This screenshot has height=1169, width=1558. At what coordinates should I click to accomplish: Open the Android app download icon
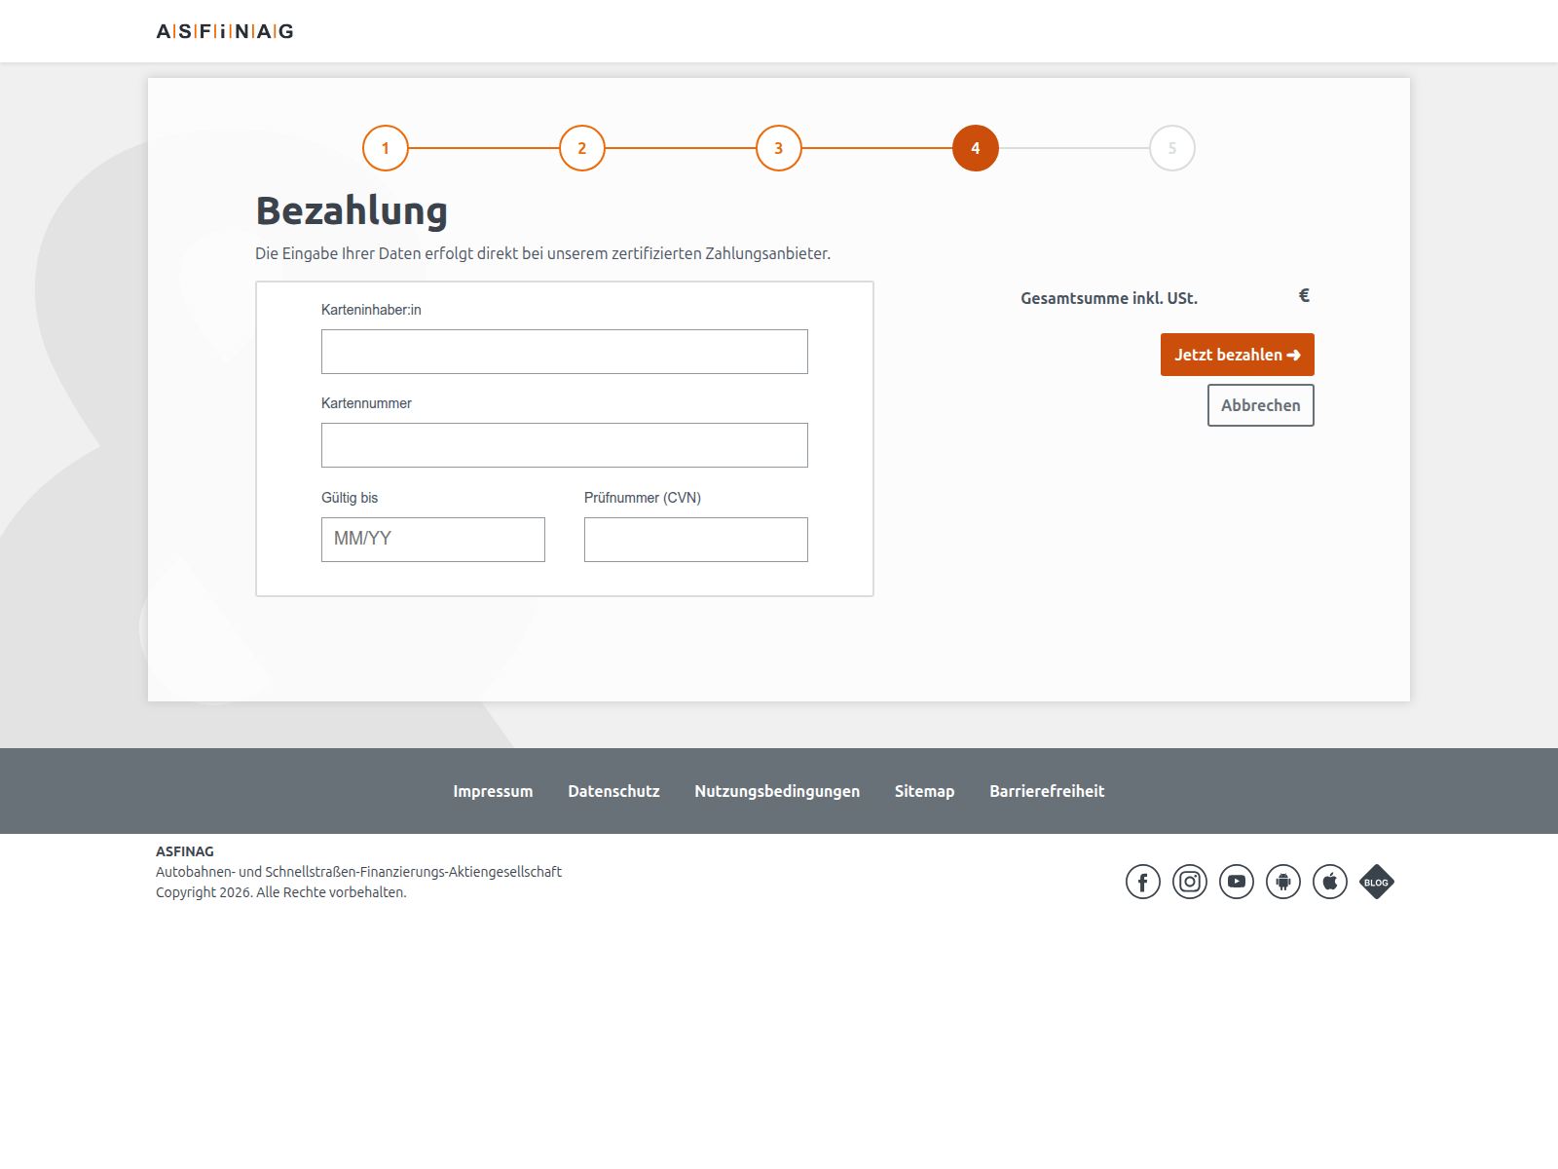[1283, 882]
